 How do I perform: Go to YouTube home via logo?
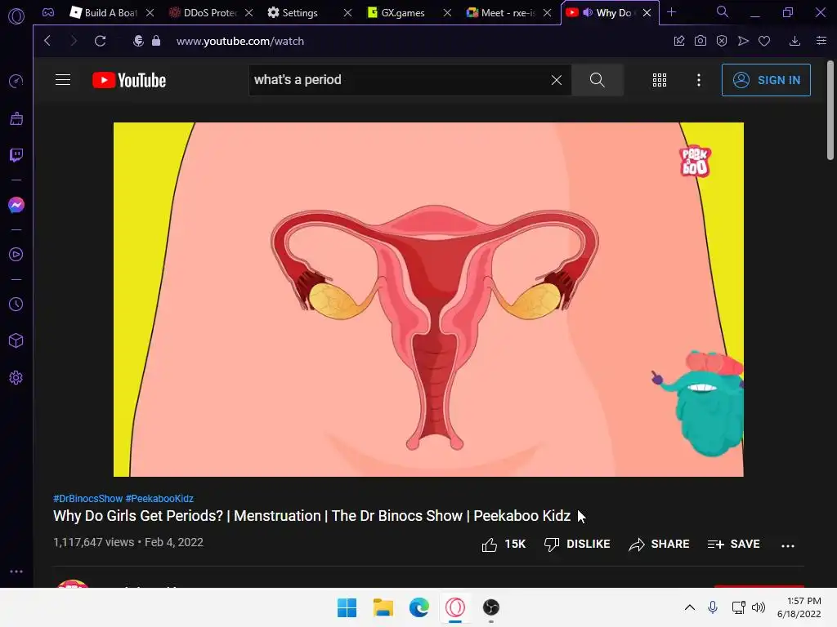[x=129, y=80]
